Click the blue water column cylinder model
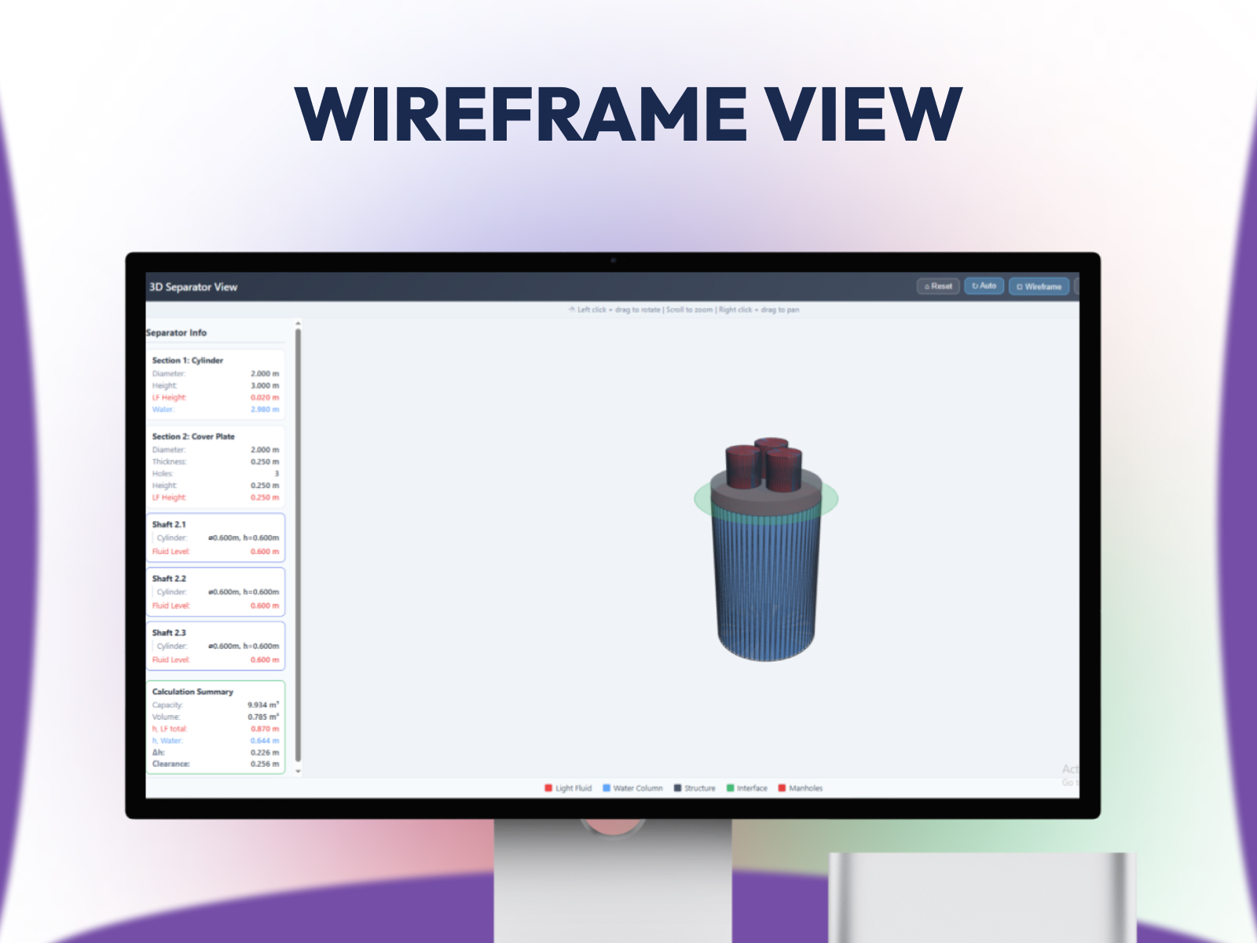The width and height of the screenshot is (1257, 943). tap(766, 585)
